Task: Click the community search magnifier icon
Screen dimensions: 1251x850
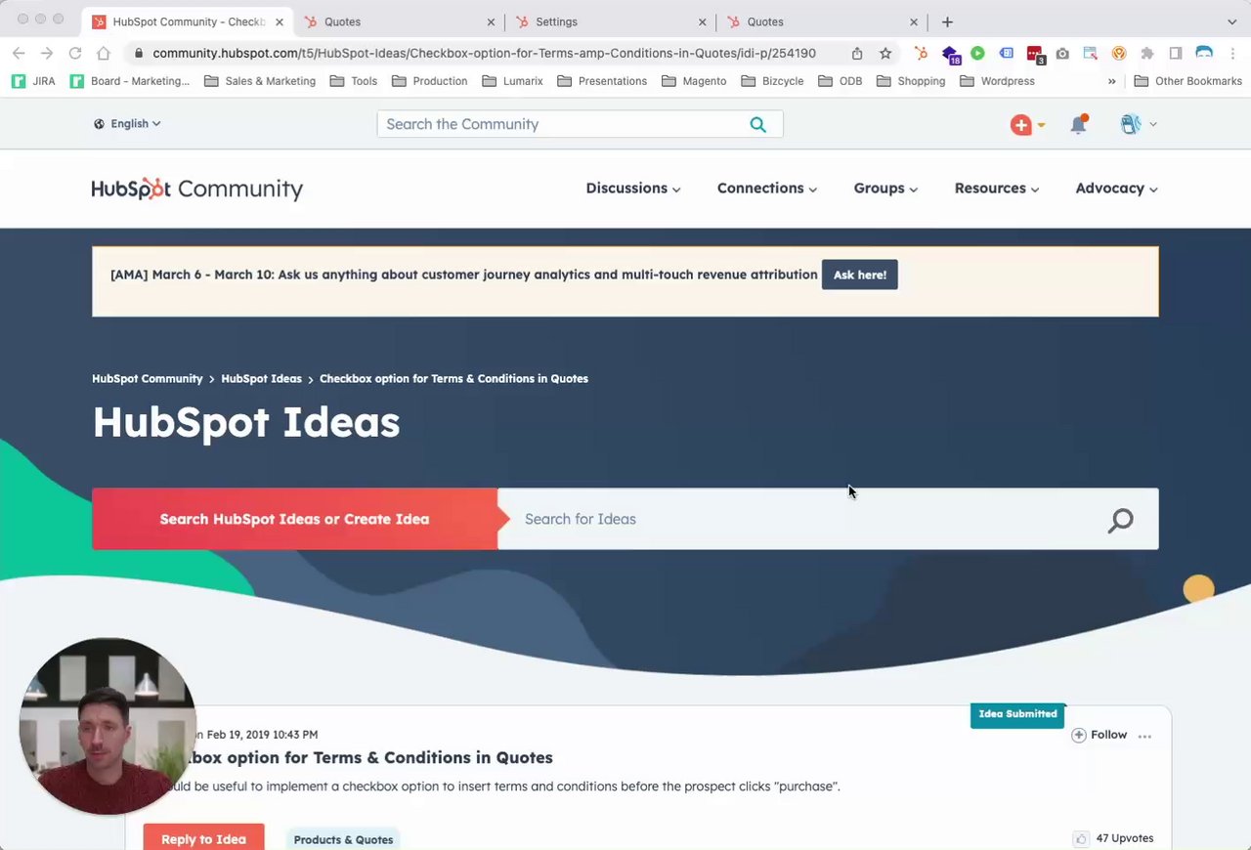Action: tap(758, 124)
